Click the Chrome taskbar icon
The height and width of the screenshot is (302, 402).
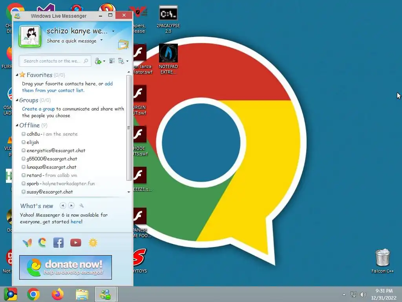33,294
